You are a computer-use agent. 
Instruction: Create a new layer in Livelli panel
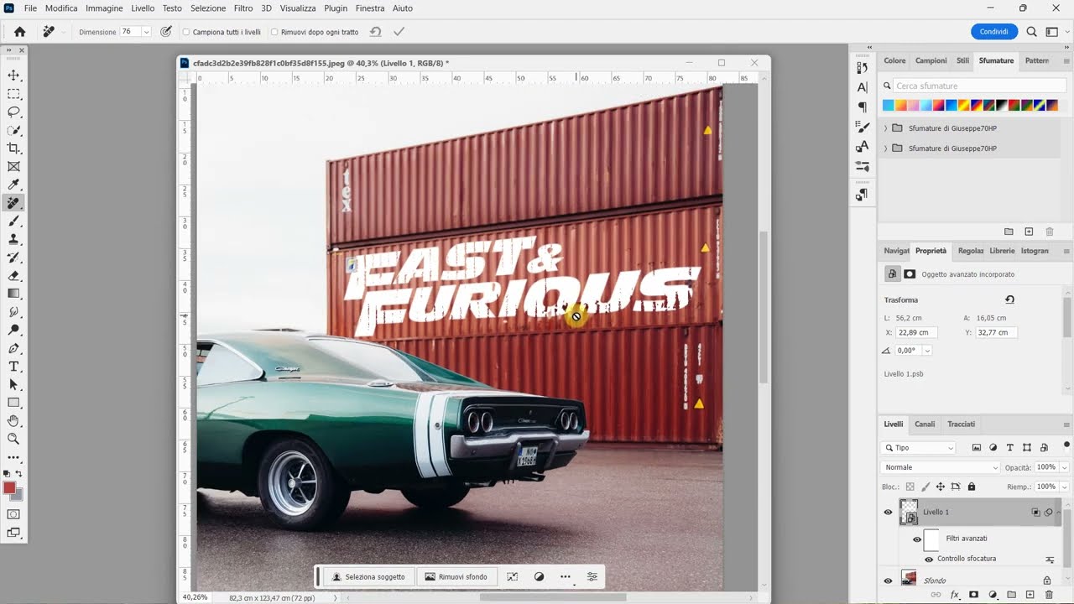1030,595
